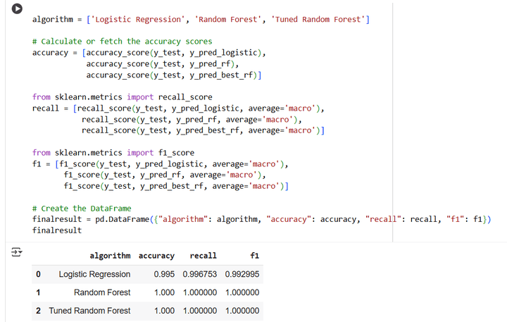Click the 'import recall_score' line
Image resolution: width=507 pixels, height=322 pixels.
[123, 97]
